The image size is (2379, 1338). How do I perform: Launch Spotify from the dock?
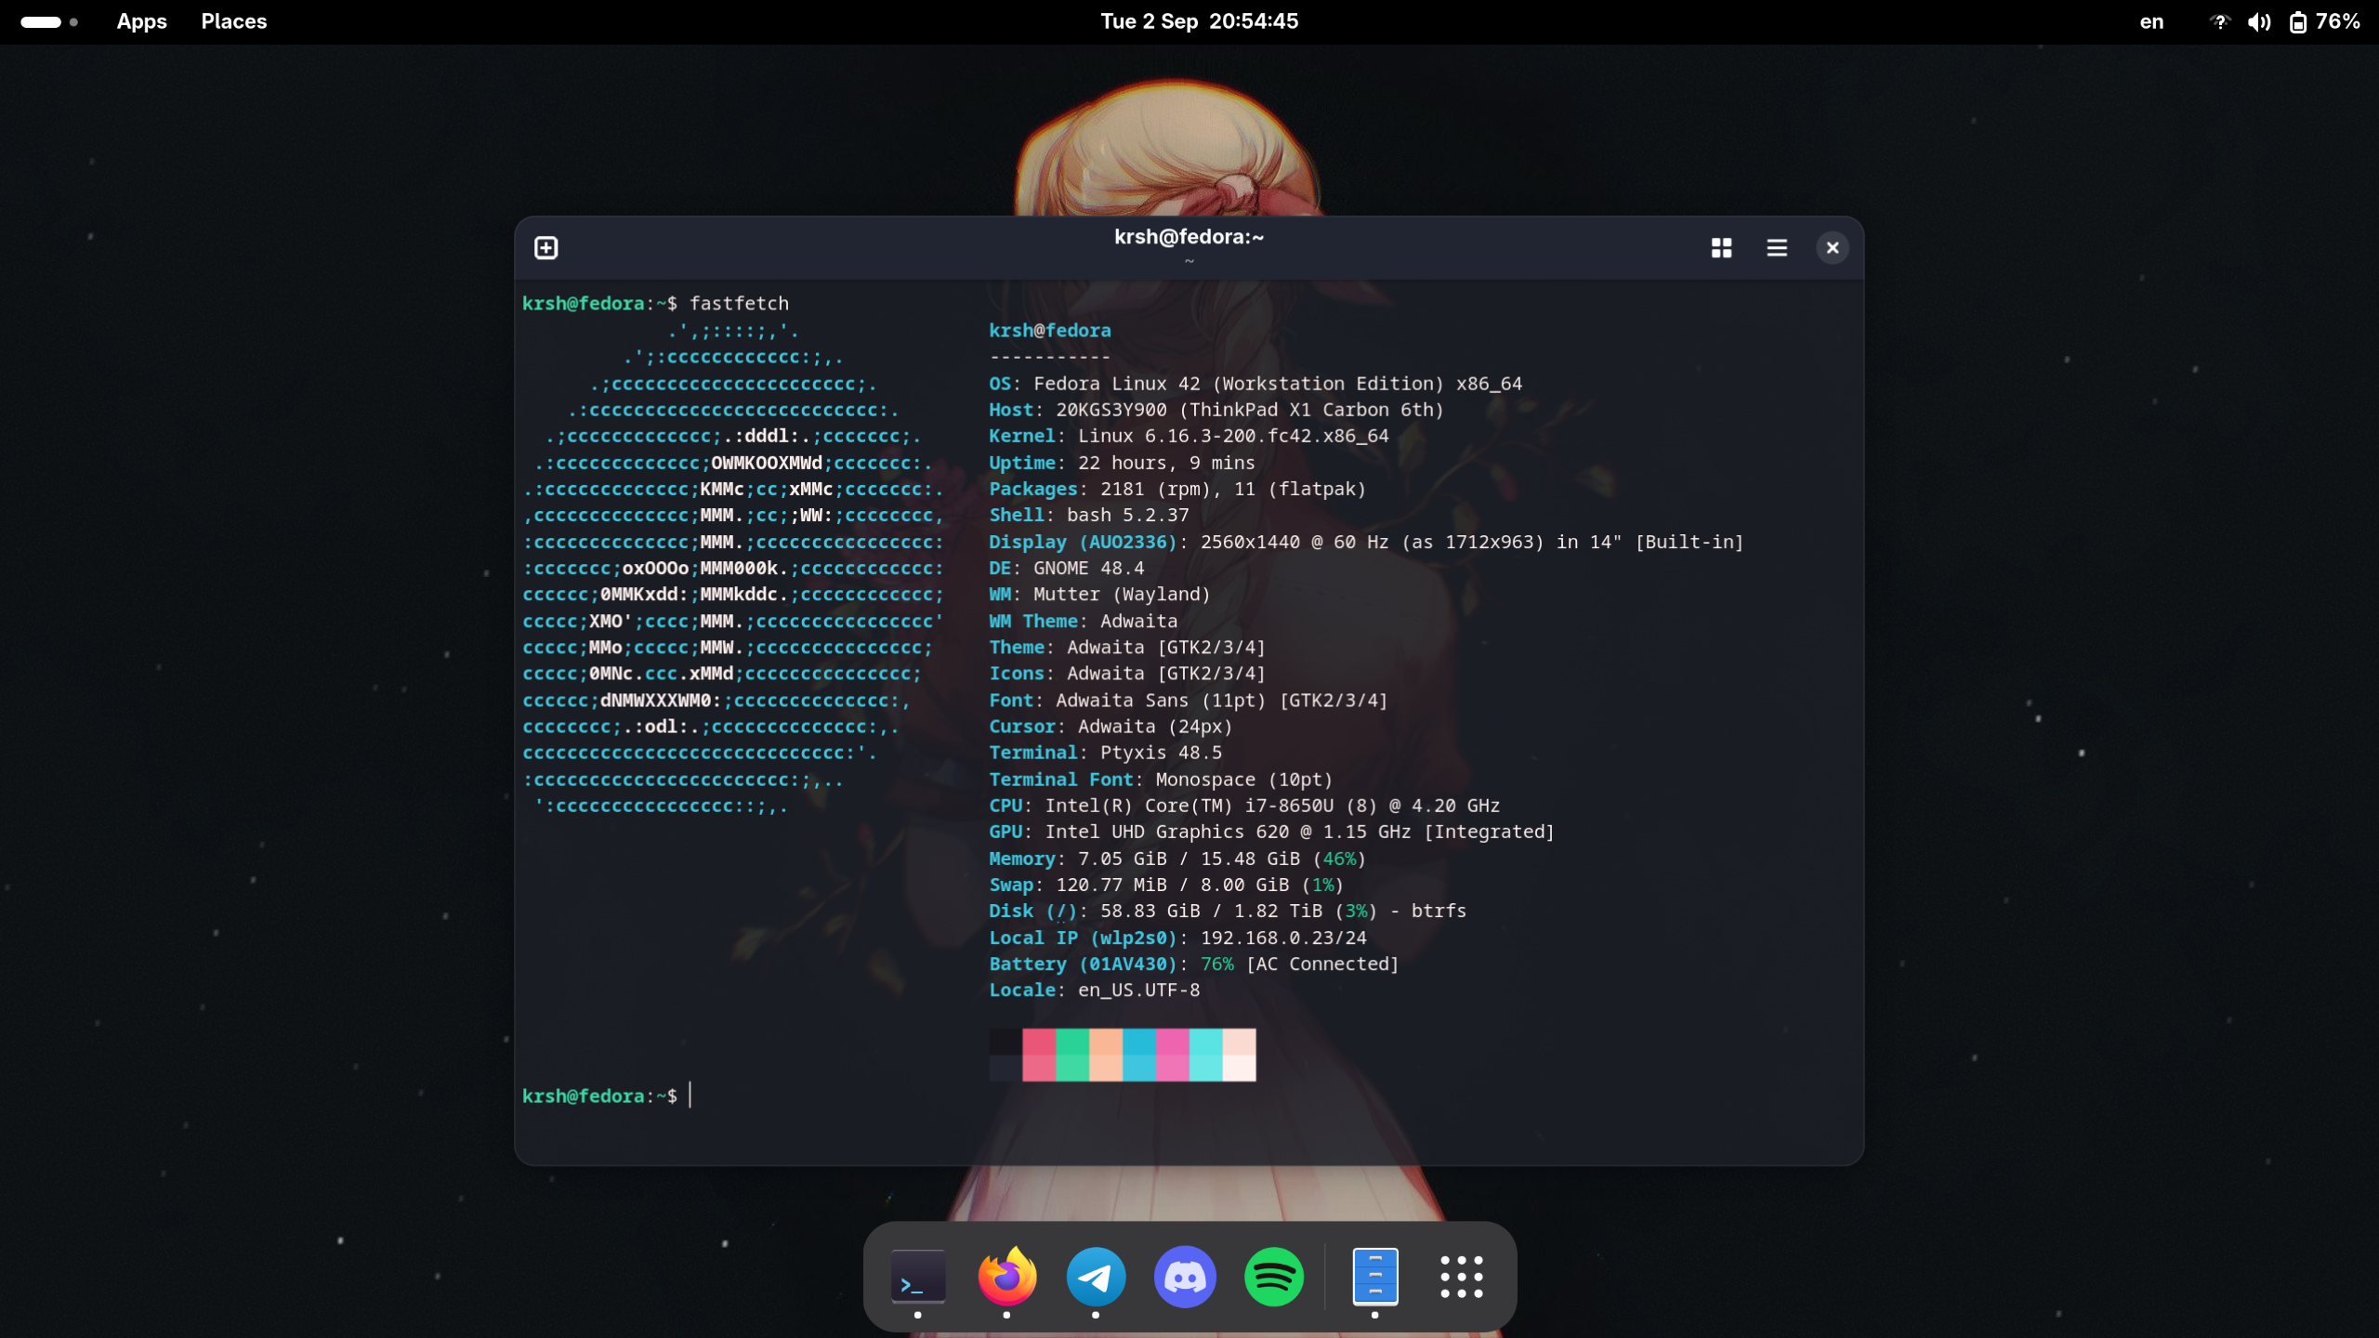(1273, 1277)
